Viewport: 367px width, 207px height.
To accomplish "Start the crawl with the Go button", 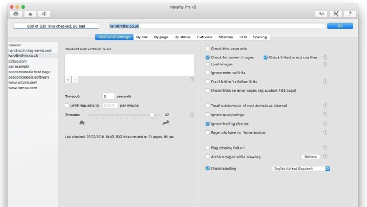I will [x=340, y=26].
